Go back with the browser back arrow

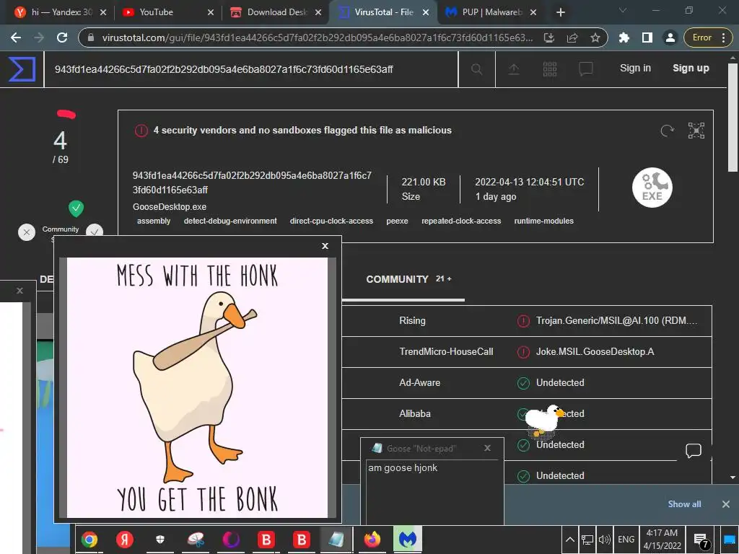pyautogui.click(x=16, y=38)
